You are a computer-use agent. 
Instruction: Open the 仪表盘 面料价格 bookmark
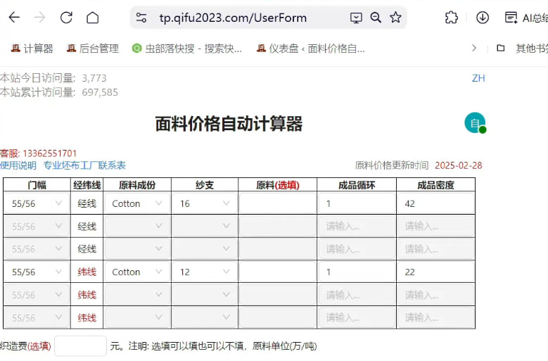coord(311,49)
